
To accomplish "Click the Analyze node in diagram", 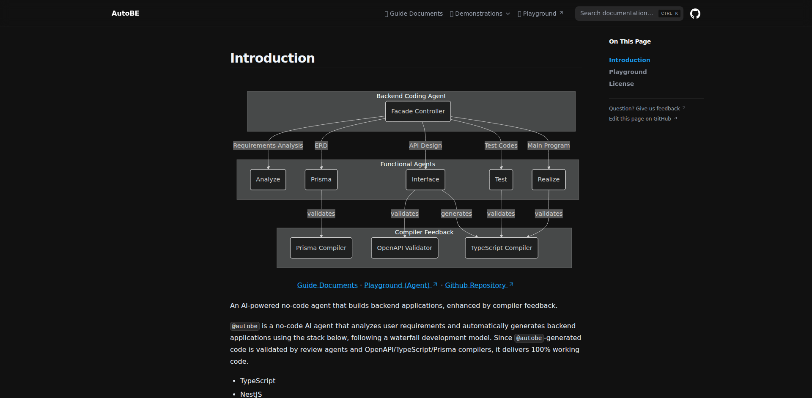I will tap(268, 179).
